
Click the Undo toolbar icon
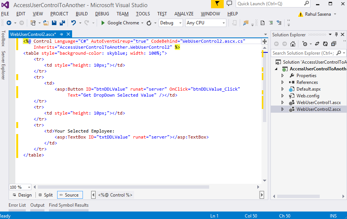coord(74,23)
